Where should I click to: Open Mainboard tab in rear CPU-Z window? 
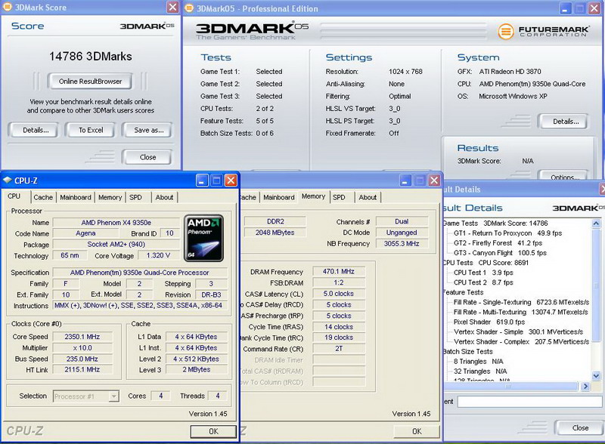[279, 197]
